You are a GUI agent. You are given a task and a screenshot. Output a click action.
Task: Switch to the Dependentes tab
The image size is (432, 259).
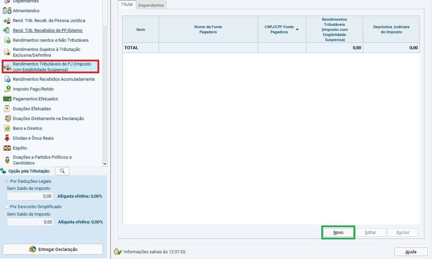point(151,5)
